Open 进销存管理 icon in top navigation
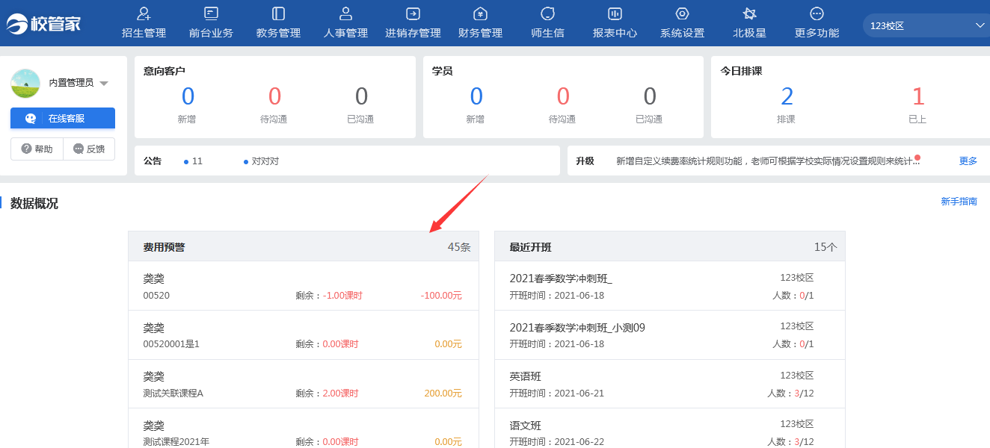The width and height of the screenshot is (990, 448). point(413,13)
